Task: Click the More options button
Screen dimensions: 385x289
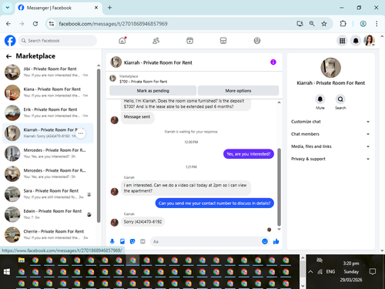Action: pos(238,91)
